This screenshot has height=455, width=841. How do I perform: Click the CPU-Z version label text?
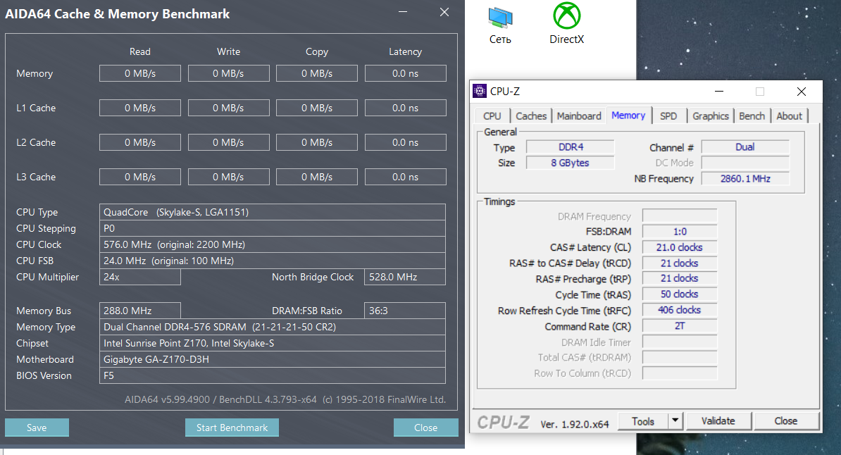coord(575,424)
